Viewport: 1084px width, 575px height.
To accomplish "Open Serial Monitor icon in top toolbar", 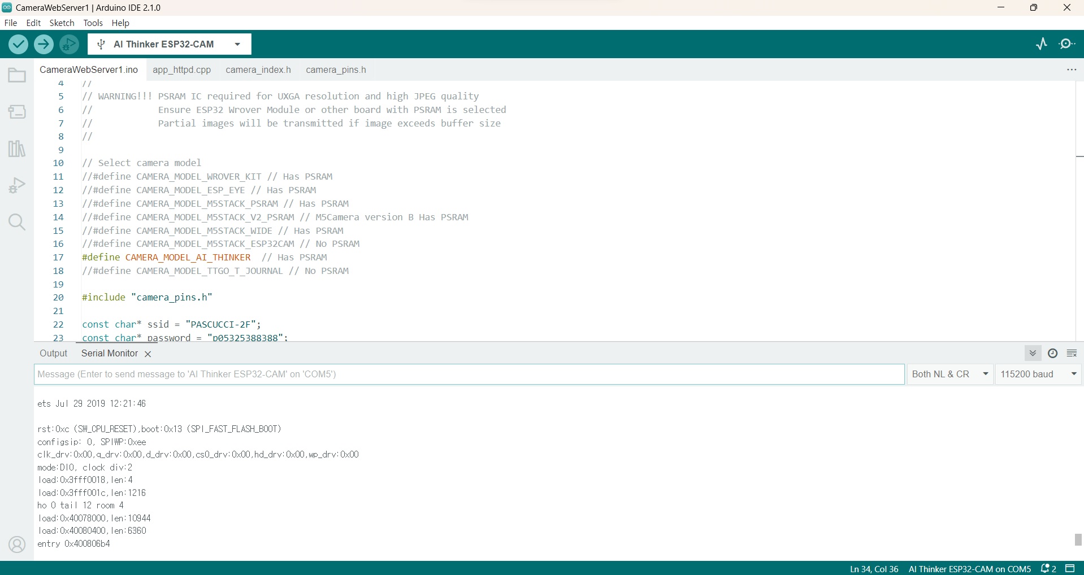I will 1067,44.
